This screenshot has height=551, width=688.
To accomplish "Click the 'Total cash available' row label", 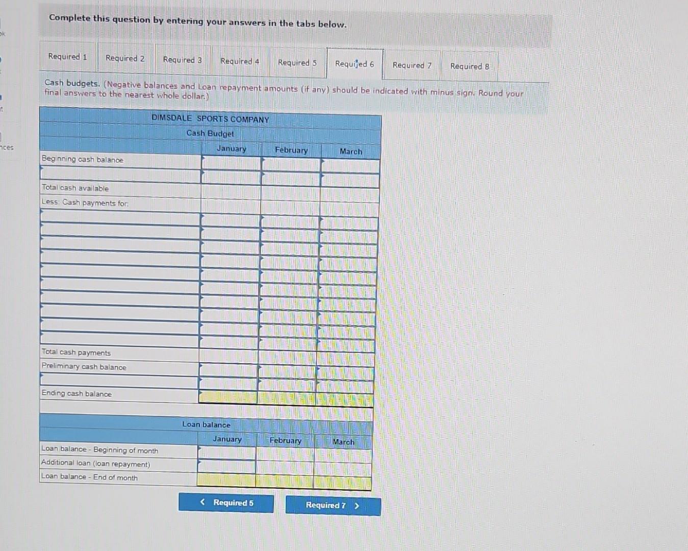I will pos(75,188).
